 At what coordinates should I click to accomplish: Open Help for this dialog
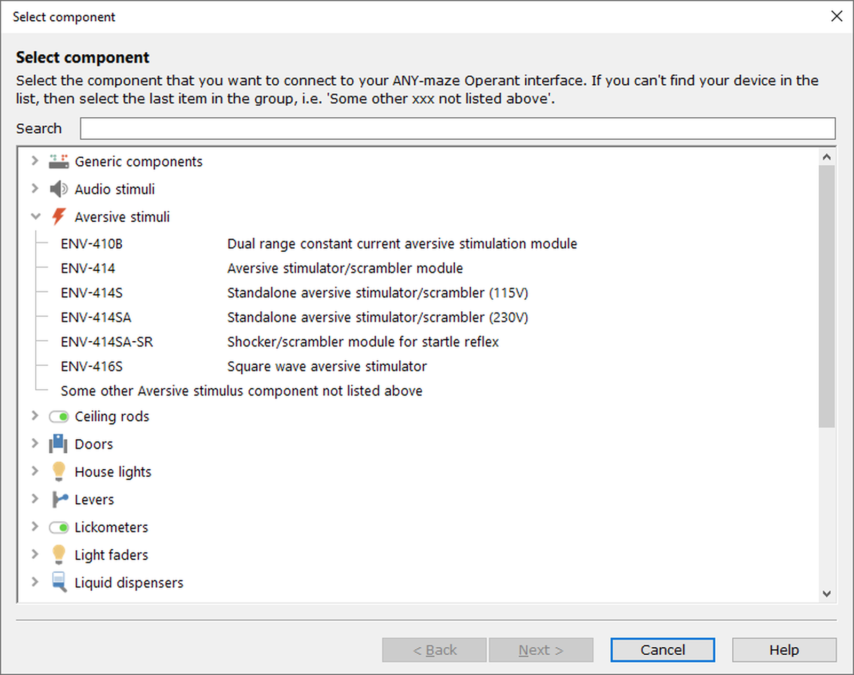[784, 650]
